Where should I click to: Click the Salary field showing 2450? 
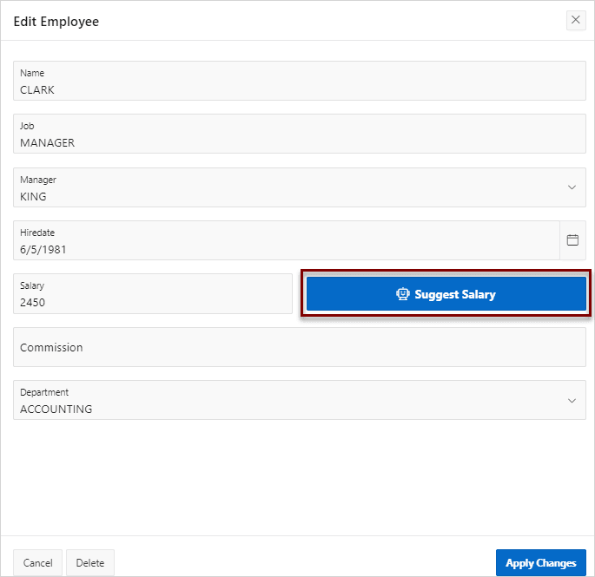(153, 294)
